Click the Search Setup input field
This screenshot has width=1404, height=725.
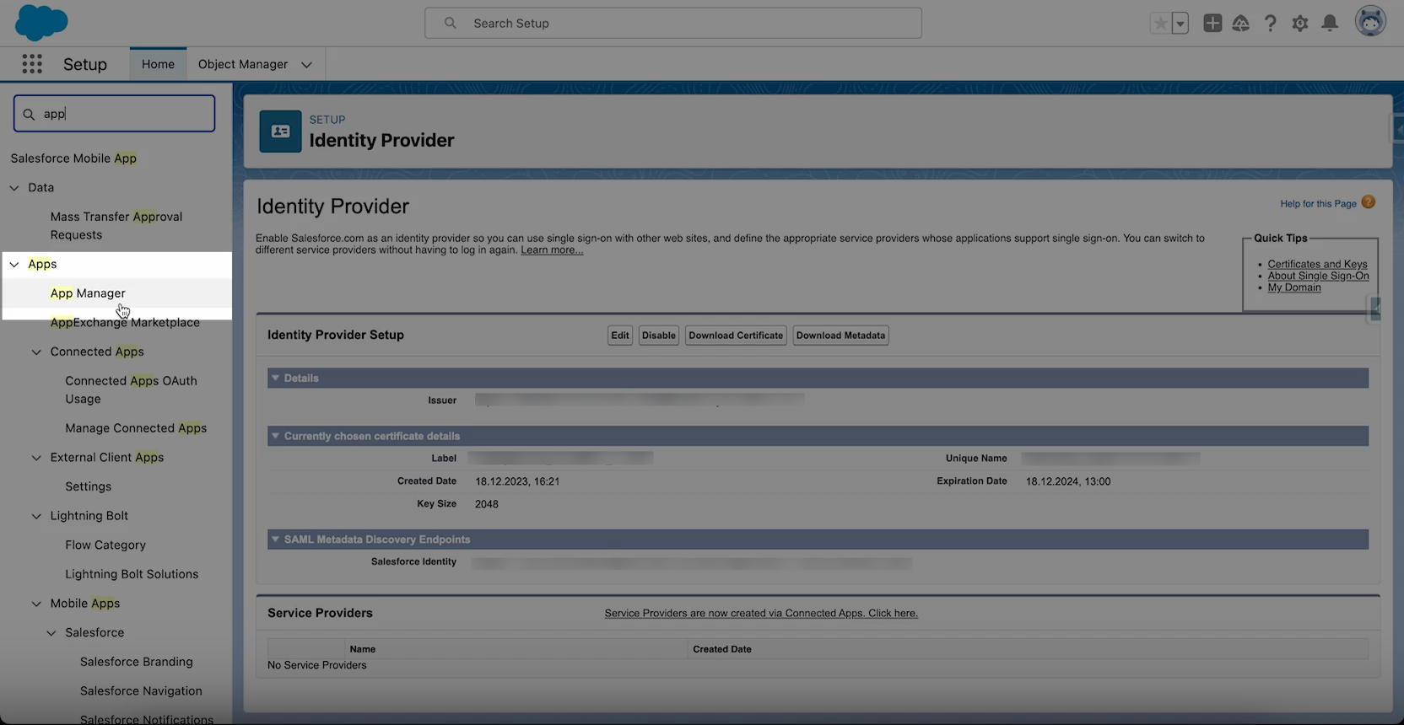[x=673, y=24]
